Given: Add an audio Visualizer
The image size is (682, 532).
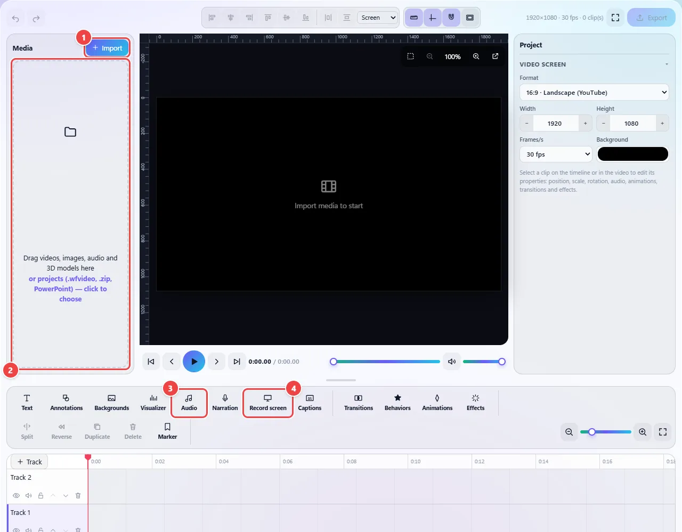Looking at the screenshot, I should [153, 403].
